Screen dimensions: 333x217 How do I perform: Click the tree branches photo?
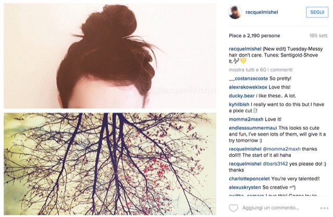(x=110, y=164)
